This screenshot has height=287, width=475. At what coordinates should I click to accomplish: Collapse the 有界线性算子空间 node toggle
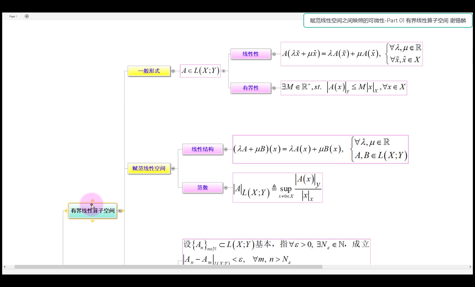120,211
